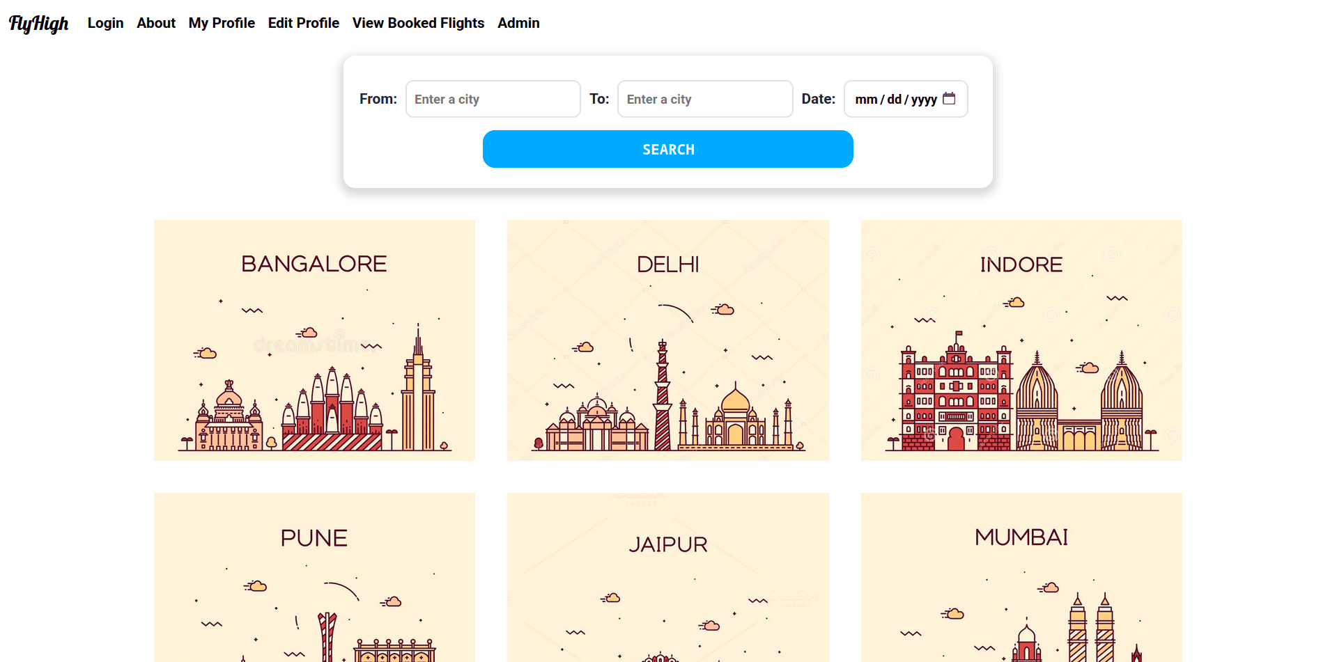Select the Bangalore city card
This screenshot has height=662, width=1337.
pyautogui.click(x=314, y=340)
